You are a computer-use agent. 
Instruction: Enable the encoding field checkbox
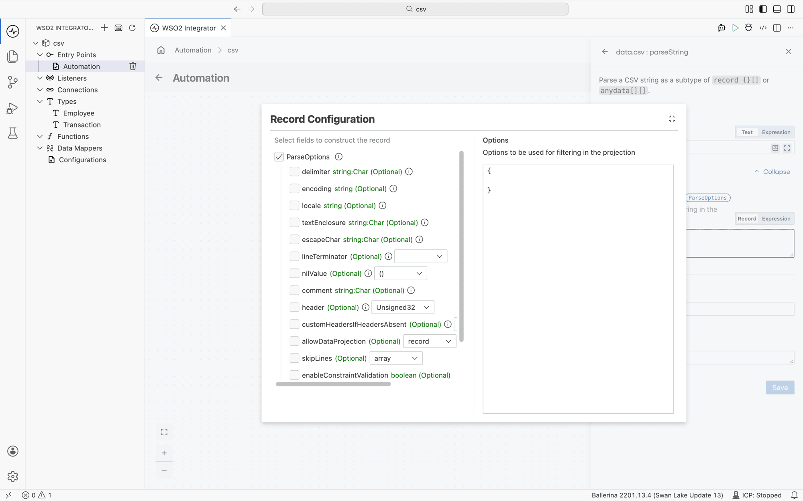294,188
